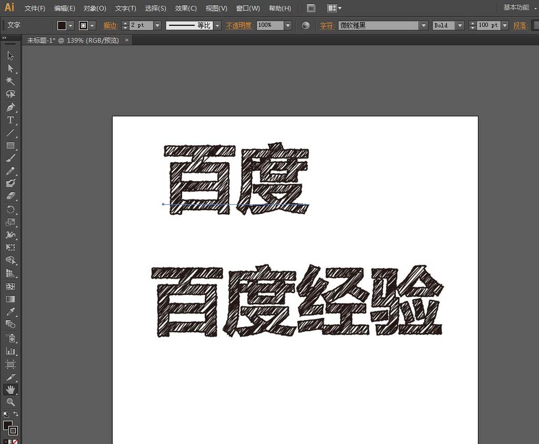Select the Gradient tool
Screen dimensions: 539x444
coord(10,299)
